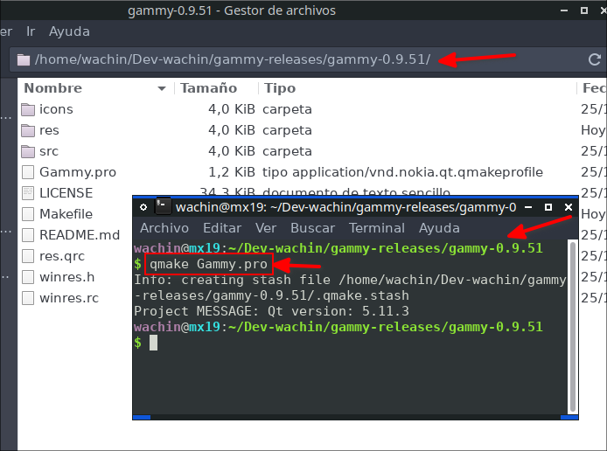Select the src folder icon
Viewport: 607px width, 451px height.
tap(28, 151)
